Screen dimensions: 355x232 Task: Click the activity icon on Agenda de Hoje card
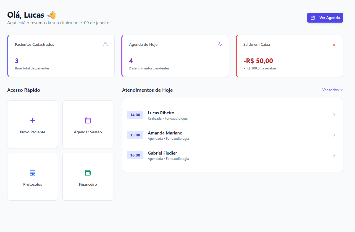[220, 44]
